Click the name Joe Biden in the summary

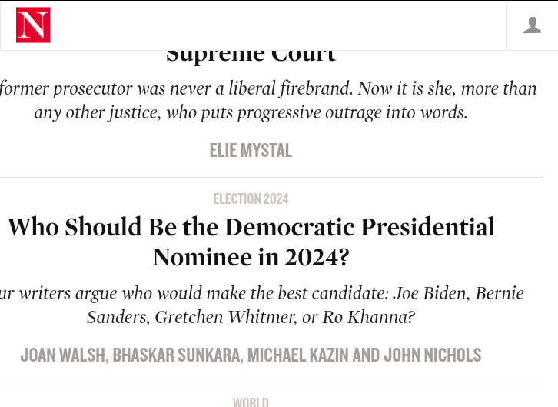[431, 294]
